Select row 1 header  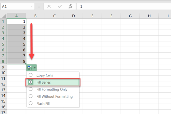point(3,21)
